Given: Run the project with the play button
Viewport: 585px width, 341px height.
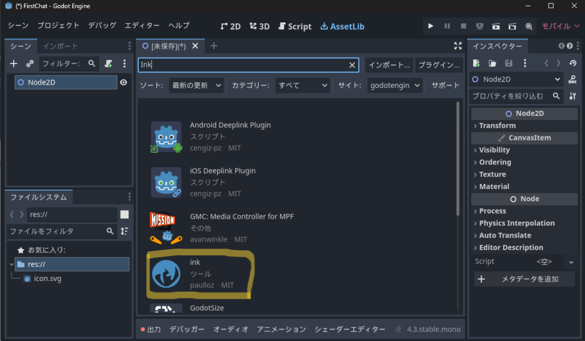Looking at the screenshot, I should pos(431,26).
